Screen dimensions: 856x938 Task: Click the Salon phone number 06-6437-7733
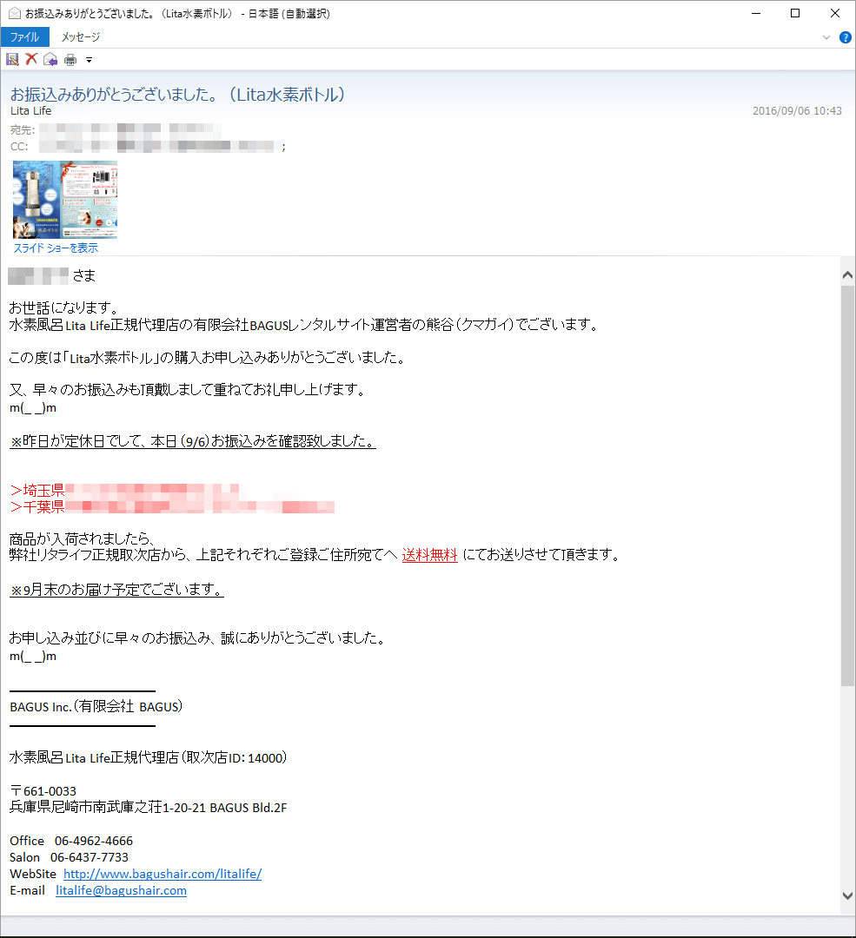90,857
